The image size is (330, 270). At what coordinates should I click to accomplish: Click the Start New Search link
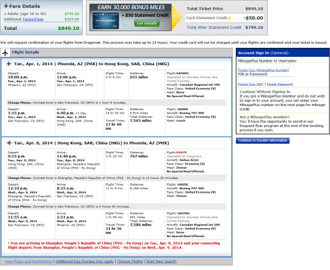(x=161, y=262)
